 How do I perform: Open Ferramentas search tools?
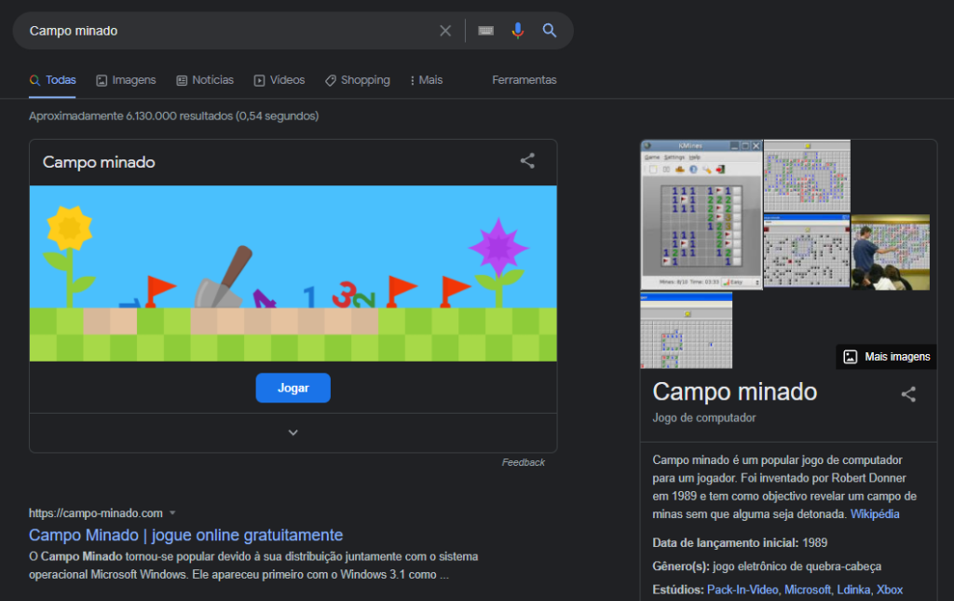click(525, 80)
